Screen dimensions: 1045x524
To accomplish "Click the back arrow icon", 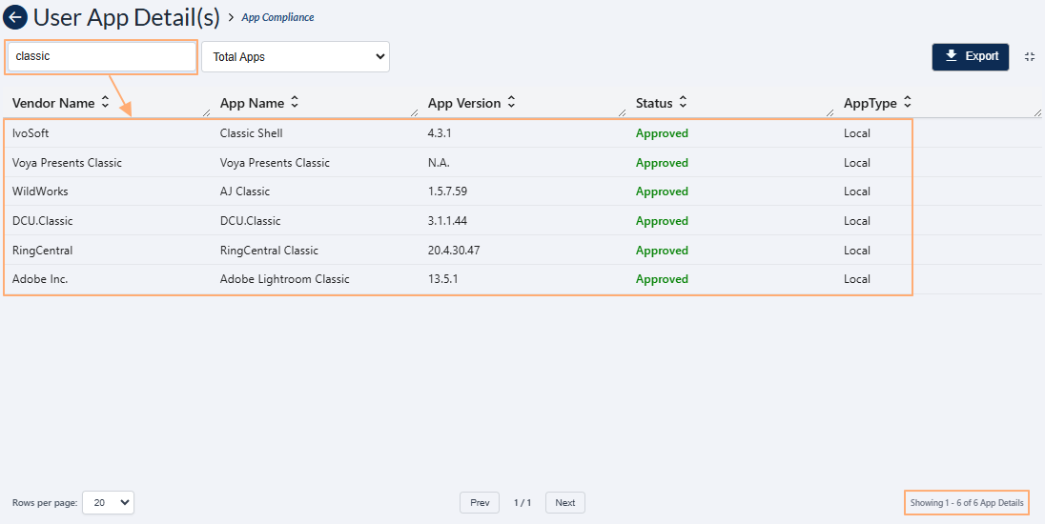I will 15,17.
